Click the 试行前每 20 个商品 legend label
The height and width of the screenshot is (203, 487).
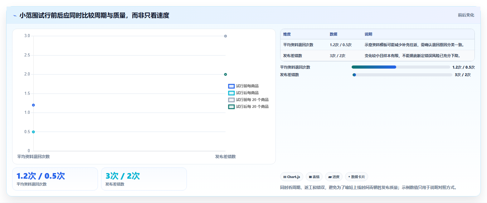(252, 100)
